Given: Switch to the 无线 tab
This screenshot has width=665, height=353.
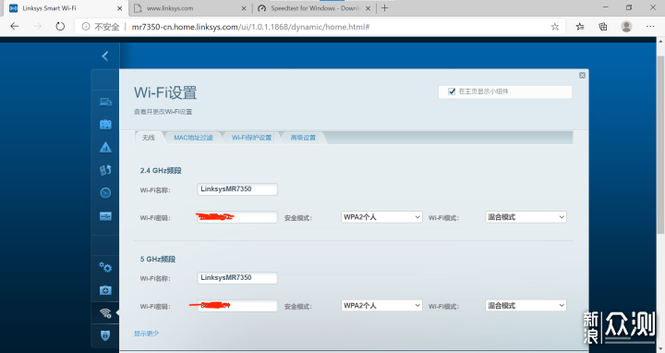Looking at the screenshot, I should [149, 138].
